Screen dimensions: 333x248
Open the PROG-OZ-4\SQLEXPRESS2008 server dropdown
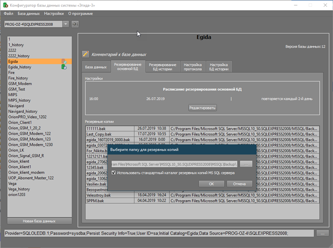click(x=65, y=24)
